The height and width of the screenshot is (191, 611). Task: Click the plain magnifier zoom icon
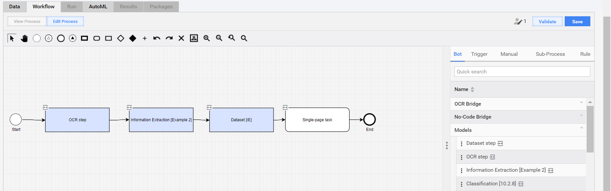[x=244, y=38]
